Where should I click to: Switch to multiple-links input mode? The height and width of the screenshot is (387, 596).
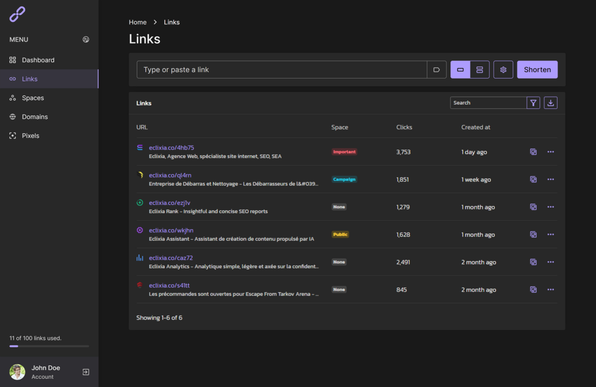pyautogui.click(x=480, y=70)
